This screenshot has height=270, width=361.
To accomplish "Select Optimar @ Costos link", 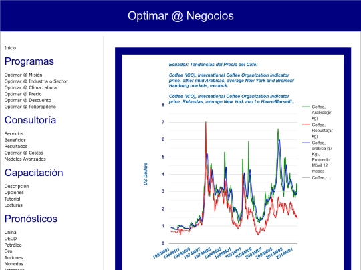I will click(23, 153).
